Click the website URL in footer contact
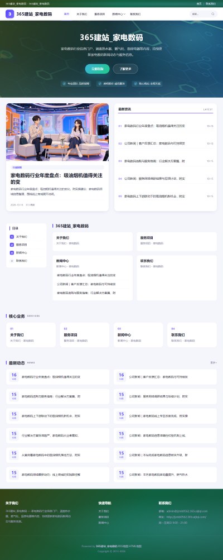The width and height of the screenshot is (223, 560). point(186,517)
